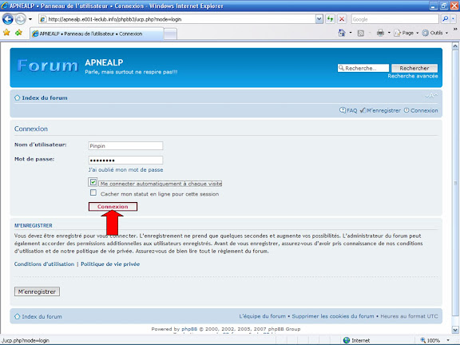This screenshot has width=460, height=345.
Task: Click the green Refresh page icon
Action: pos(331,19)
